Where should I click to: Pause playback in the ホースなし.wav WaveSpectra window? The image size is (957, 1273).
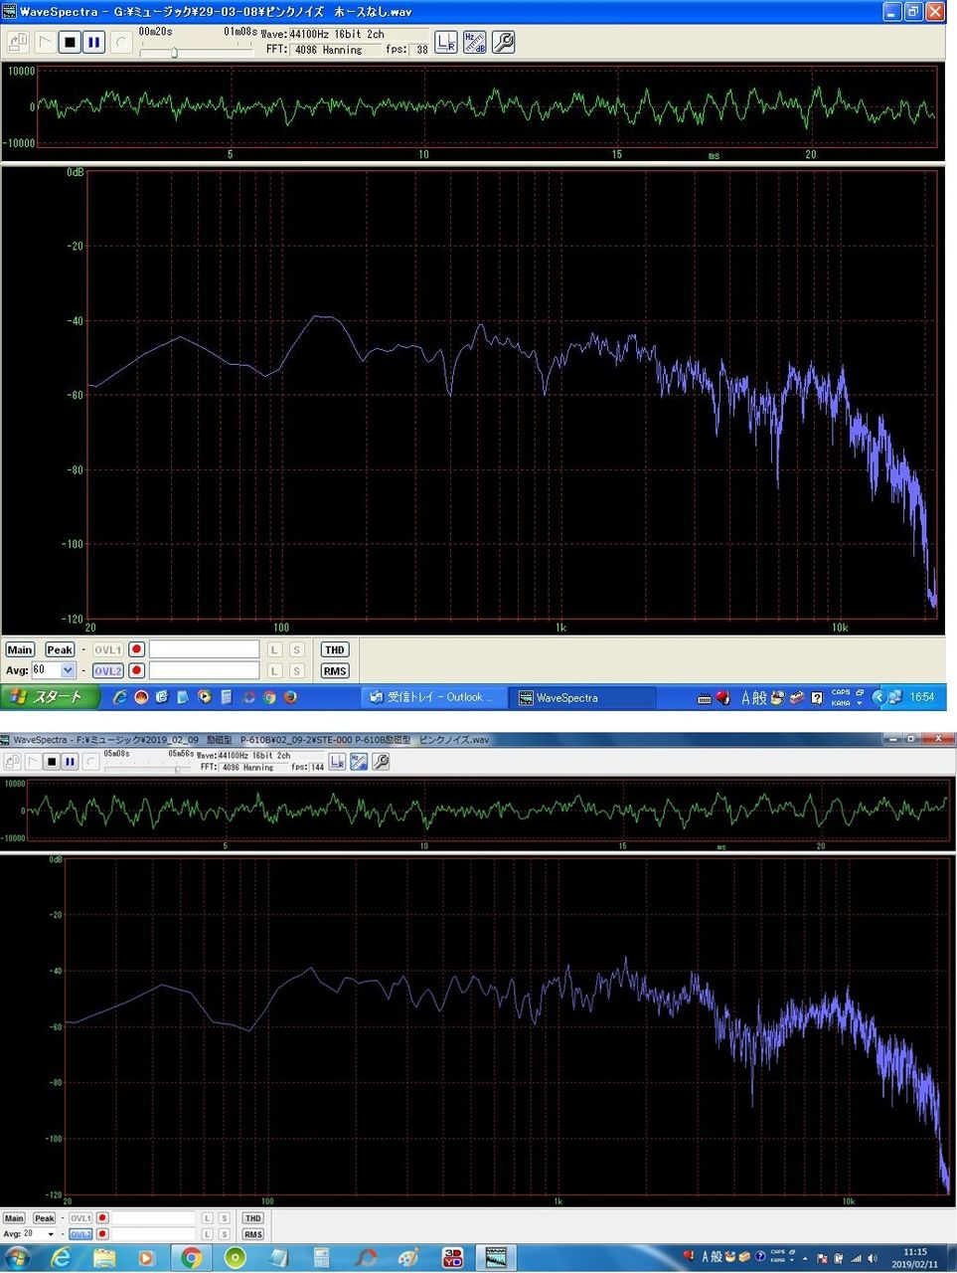[x=94, y=42]
